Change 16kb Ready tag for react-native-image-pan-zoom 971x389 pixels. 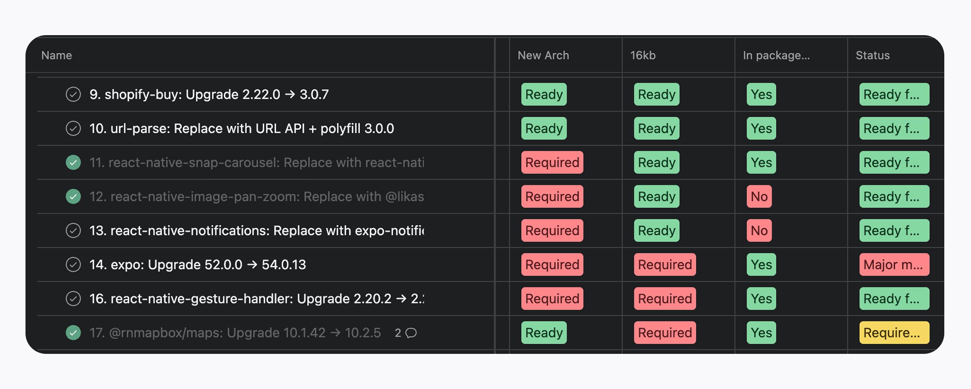pyautogui.click(x=657, y=196)
